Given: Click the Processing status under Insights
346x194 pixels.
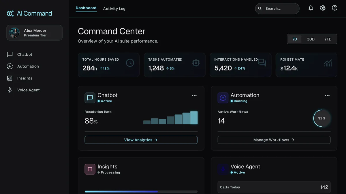Looking at the screenshot, I should tap(109, 172).
